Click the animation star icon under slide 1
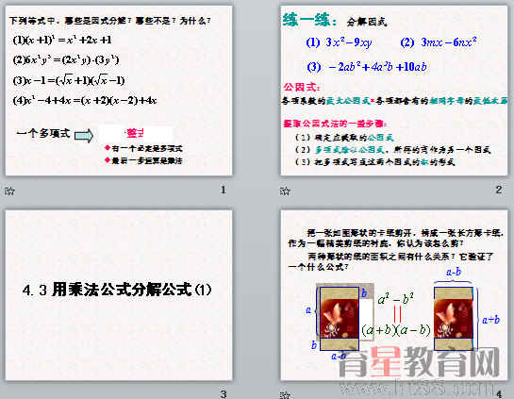514x399 pixels. pyautogui.click(x=9, y=191)
